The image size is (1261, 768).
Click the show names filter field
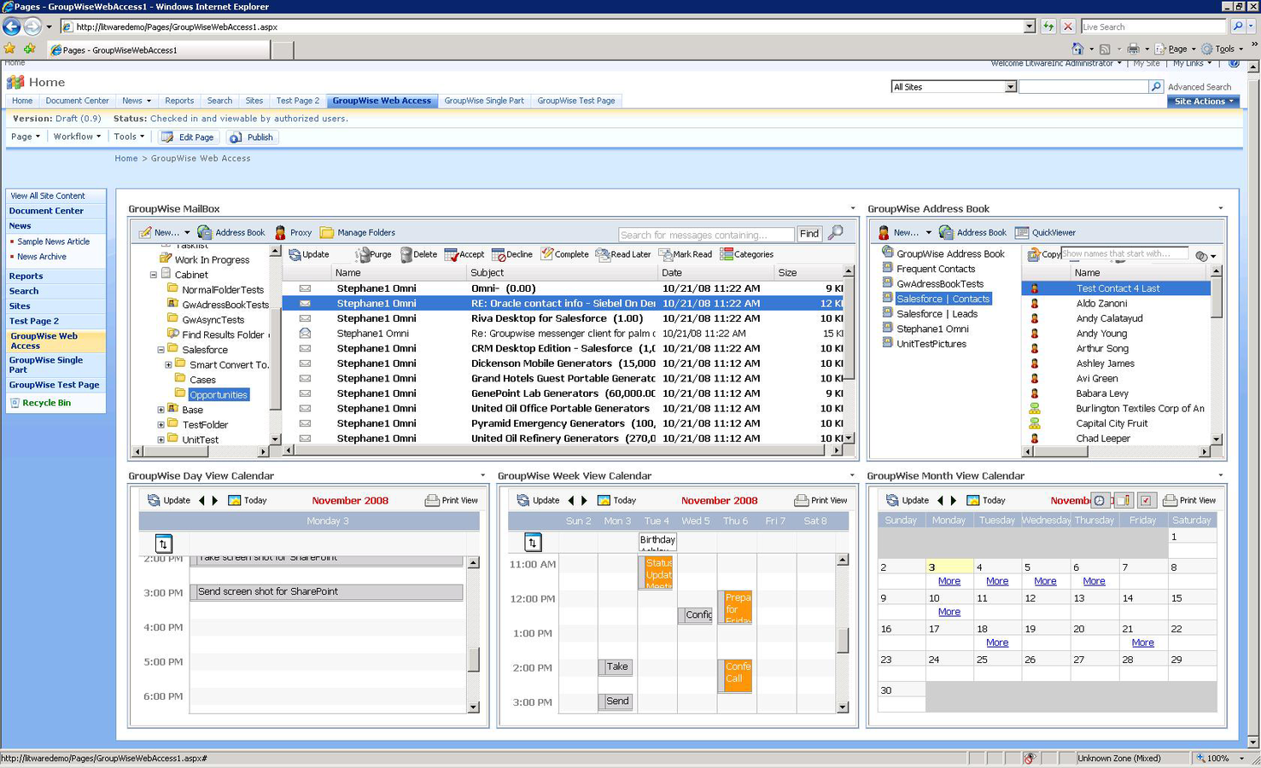coord(1124,253)
